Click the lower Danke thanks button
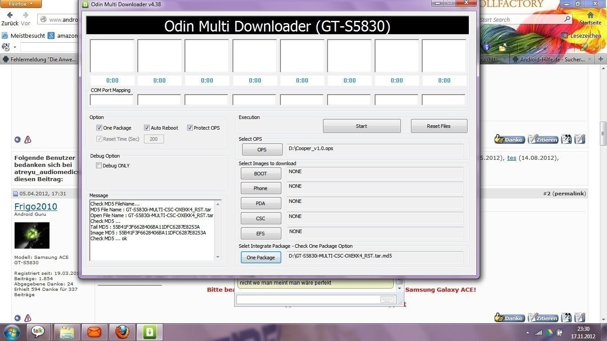607x341 pixels. (510, 318)
